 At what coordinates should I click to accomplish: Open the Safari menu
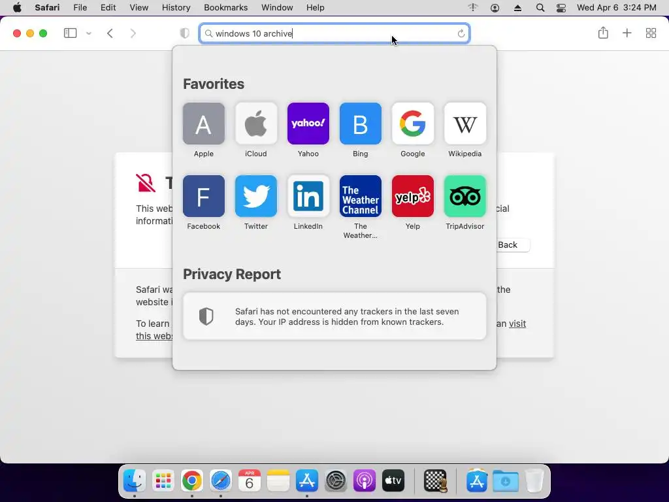(x=47, y=8)
